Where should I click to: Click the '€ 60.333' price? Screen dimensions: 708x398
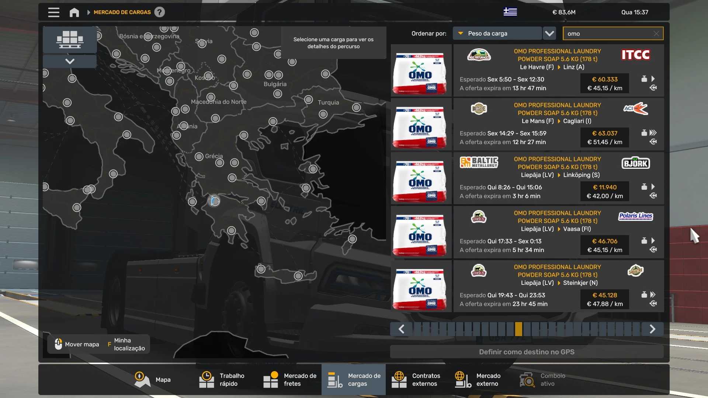coord(605,79)
